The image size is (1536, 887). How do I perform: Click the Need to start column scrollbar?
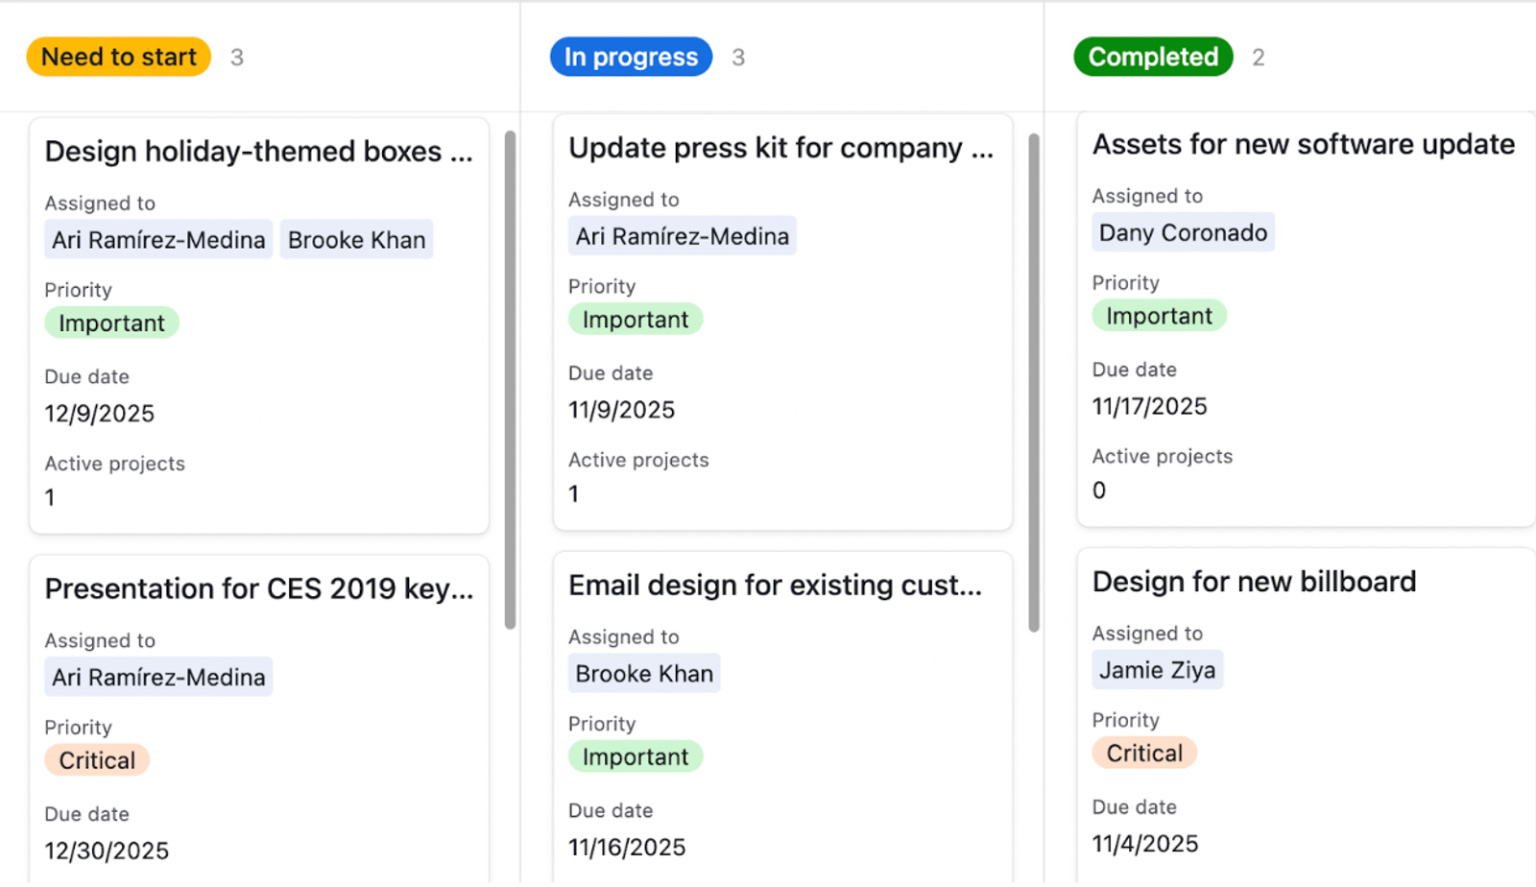click(511, 380)
